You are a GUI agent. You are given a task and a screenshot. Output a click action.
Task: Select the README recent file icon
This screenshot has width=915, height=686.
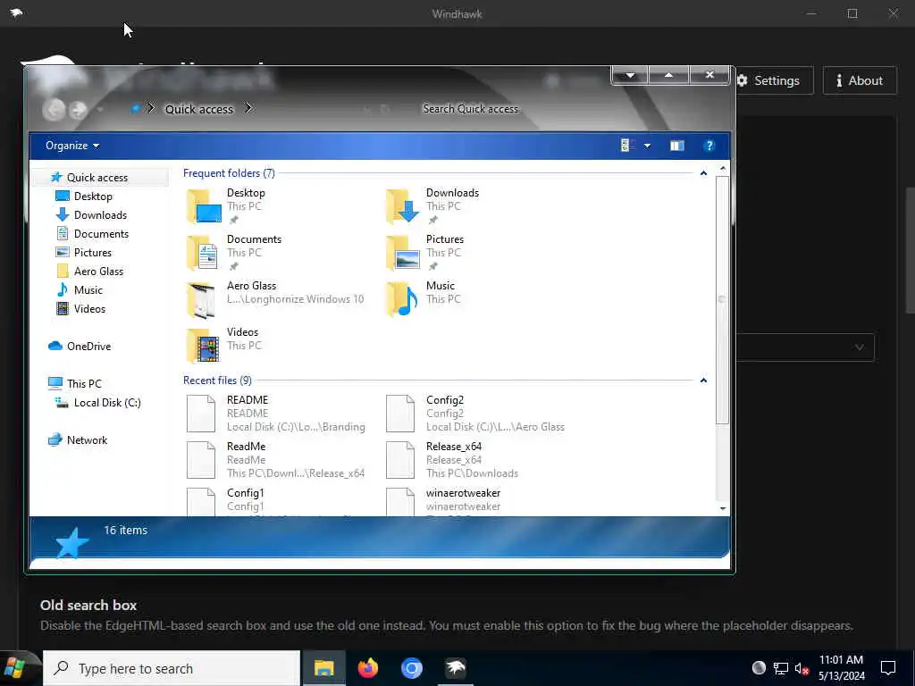click(x=201, y=413)
